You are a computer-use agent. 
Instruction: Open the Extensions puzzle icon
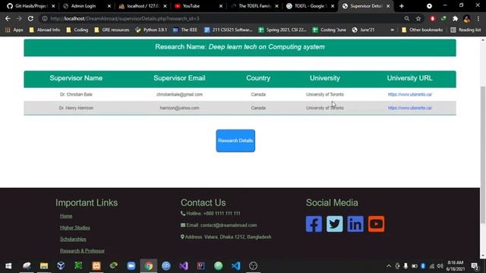coord(455,18)
